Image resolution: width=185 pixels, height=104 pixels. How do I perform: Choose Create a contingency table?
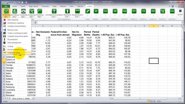[17, 33]
